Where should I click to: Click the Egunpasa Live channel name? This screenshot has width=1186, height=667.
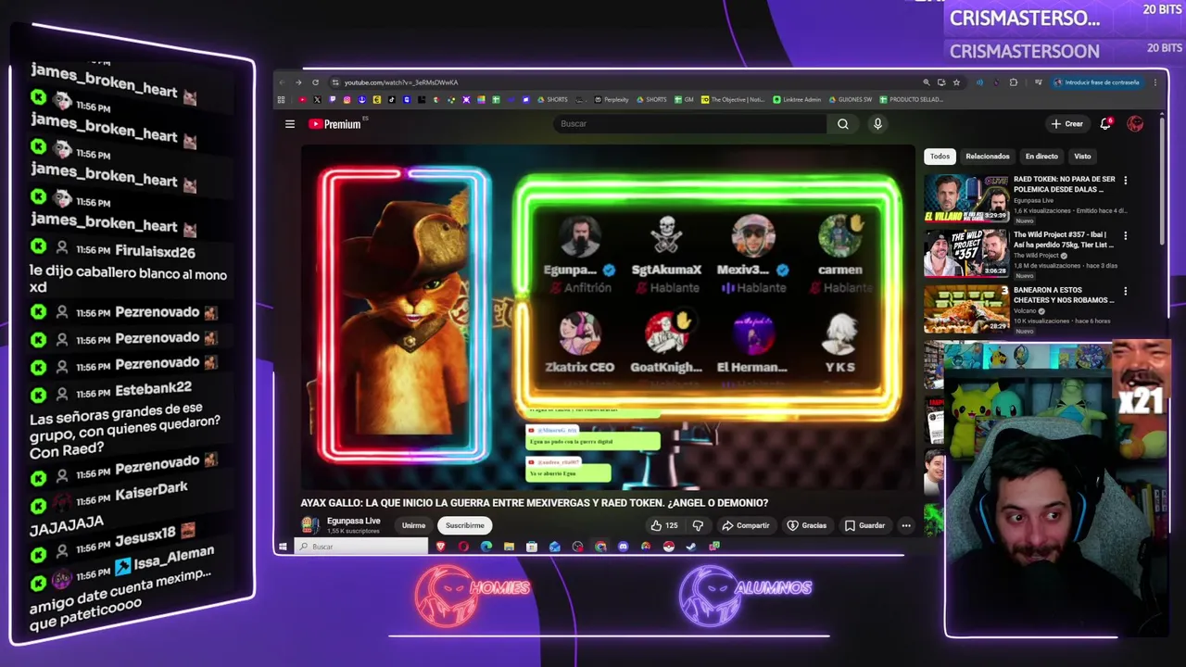coord(353,521)
